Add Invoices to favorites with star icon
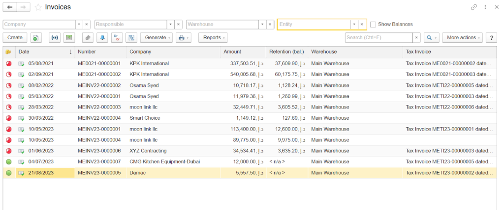Screen dimensions: 504x210 [38, 7]
